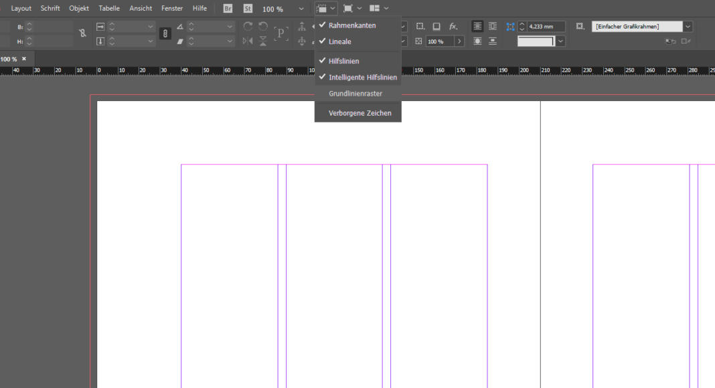Click the flip horizontal icon
The image size is (715, 388).
tap(246, 41)
